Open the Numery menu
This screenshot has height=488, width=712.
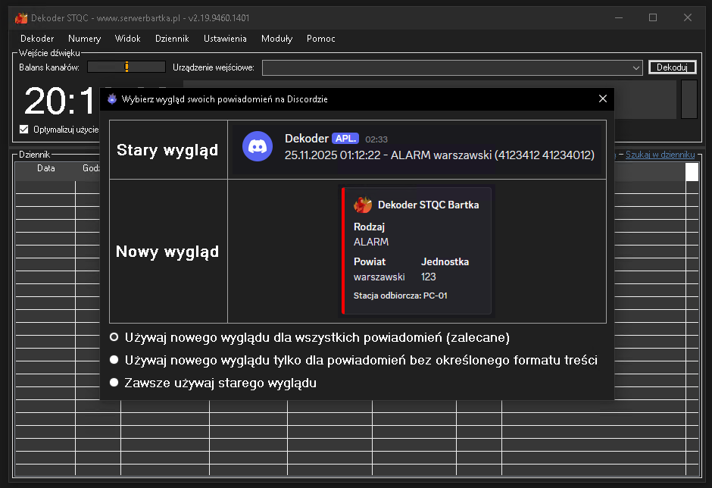tap(84, 39)
